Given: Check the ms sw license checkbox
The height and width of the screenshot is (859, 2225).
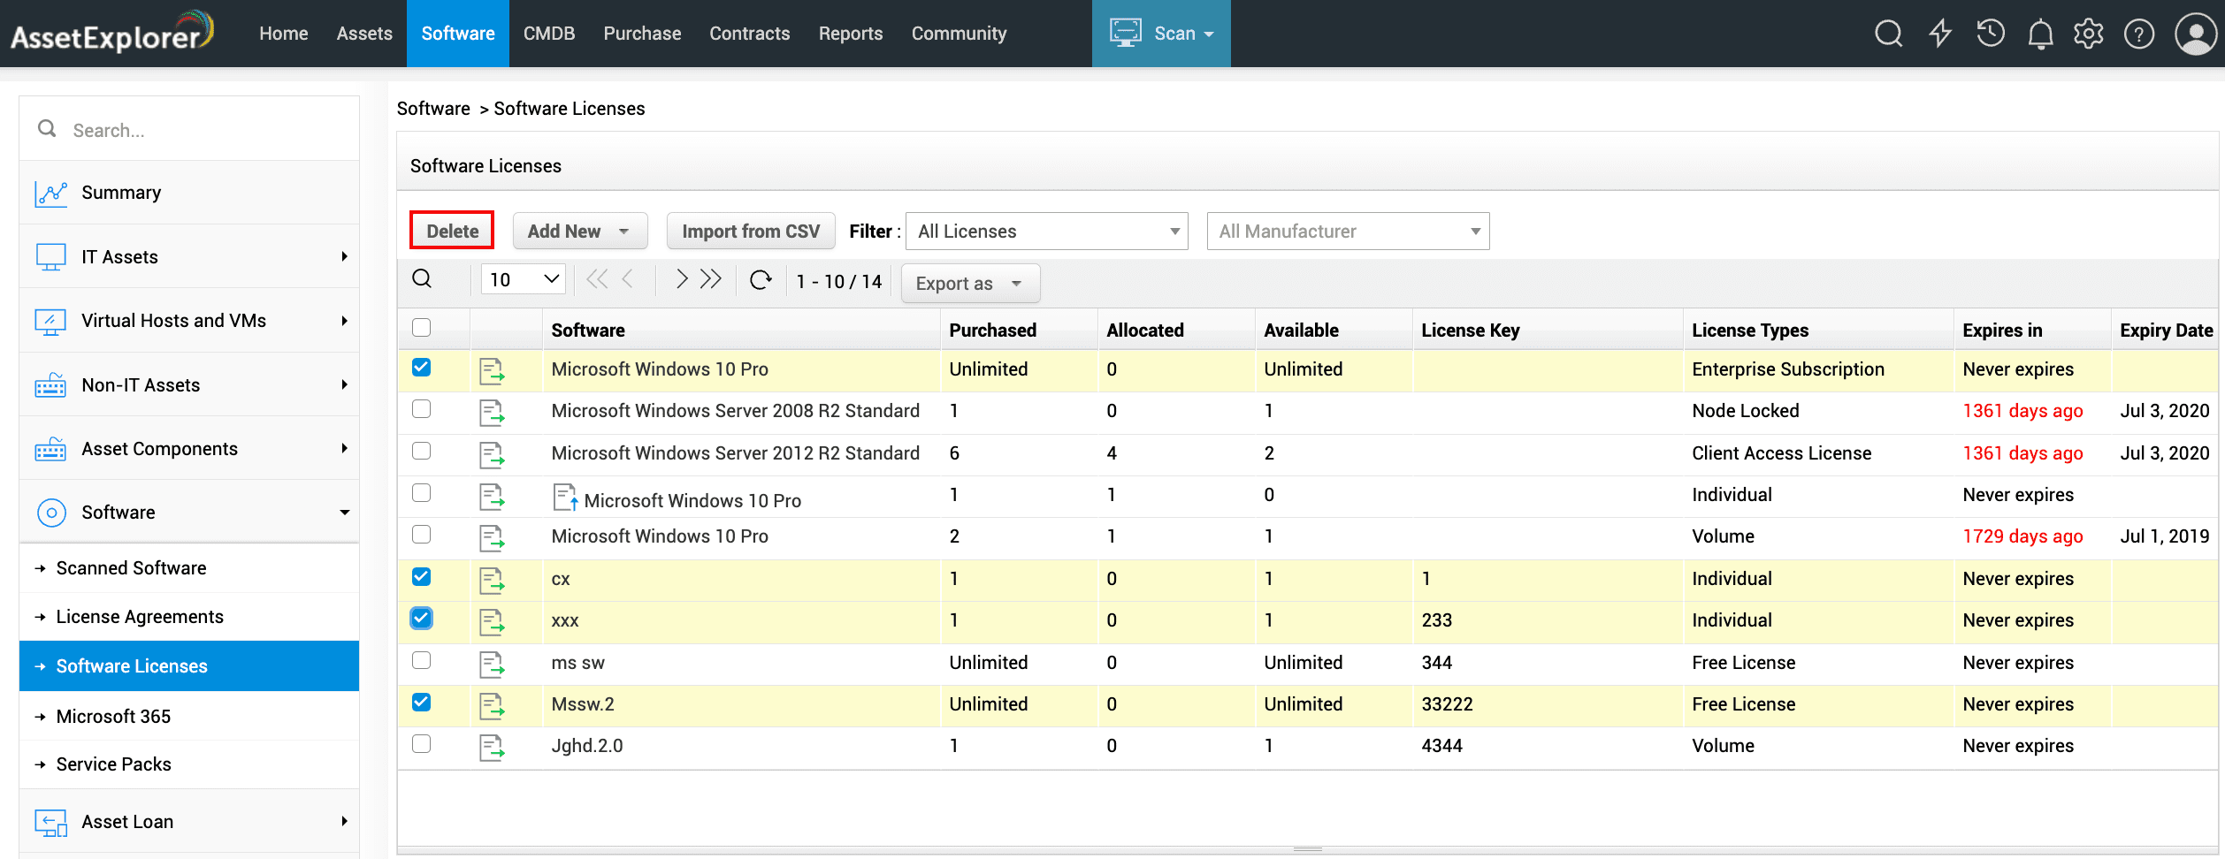Looking at the screenshot, I should [422, 661].
